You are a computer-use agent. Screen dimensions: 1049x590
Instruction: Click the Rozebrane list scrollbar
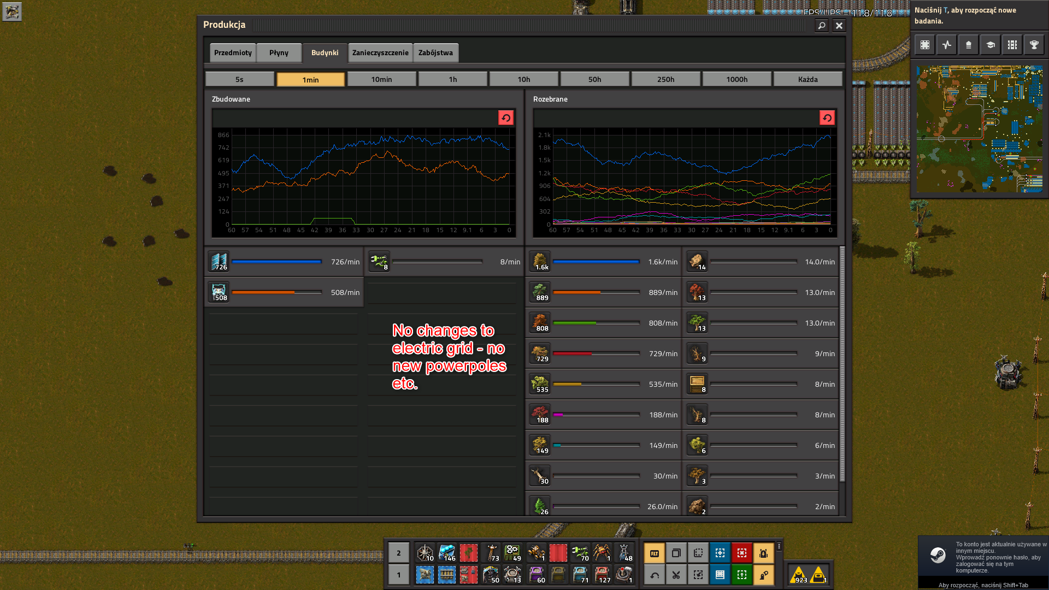click(x=842, y=364)
